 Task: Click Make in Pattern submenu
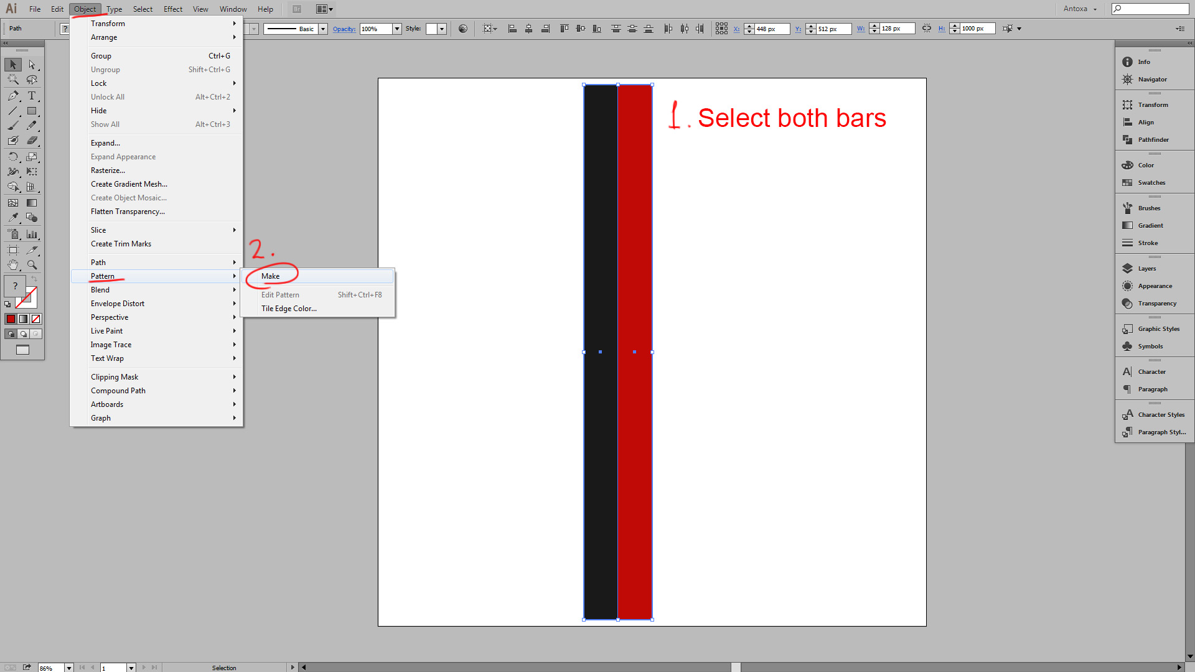tap(271, 276)
